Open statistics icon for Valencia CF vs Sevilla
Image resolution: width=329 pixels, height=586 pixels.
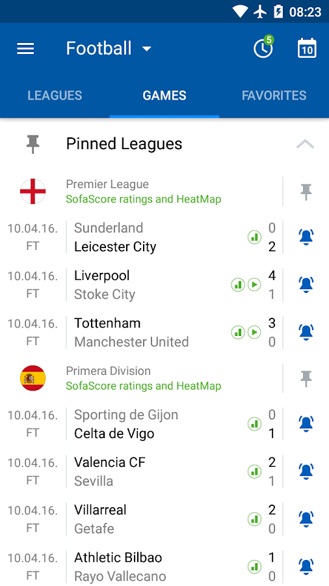pyautogui.click(x=254, y=471)
